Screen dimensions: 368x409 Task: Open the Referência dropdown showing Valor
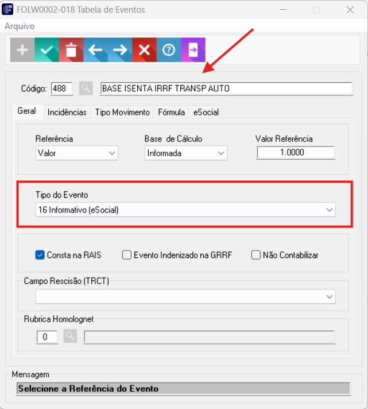pos(77,153)
